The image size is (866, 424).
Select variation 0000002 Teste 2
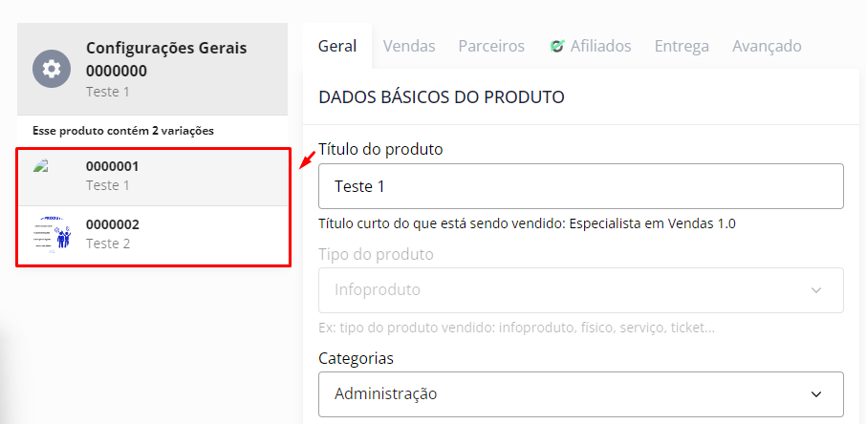[153, 234]
